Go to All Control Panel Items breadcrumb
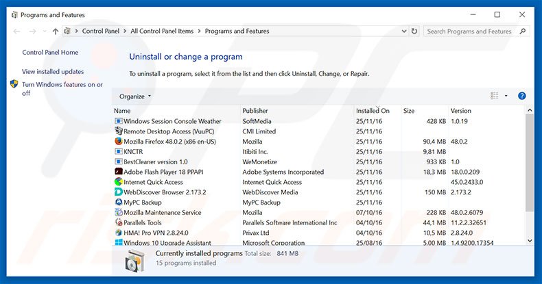 point(162,31)
